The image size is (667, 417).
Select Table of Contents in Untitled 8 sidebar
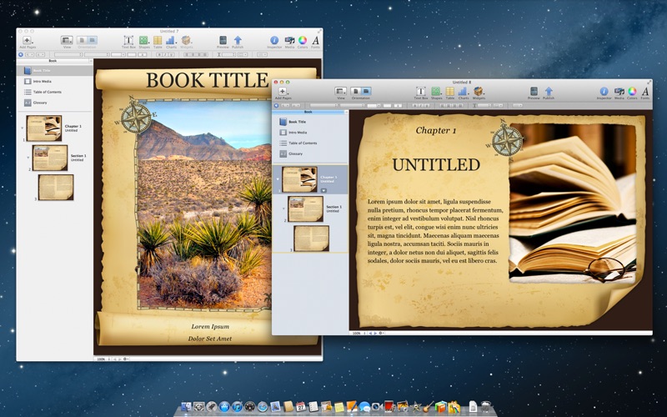pyautogui.click(x=302, y=143)
